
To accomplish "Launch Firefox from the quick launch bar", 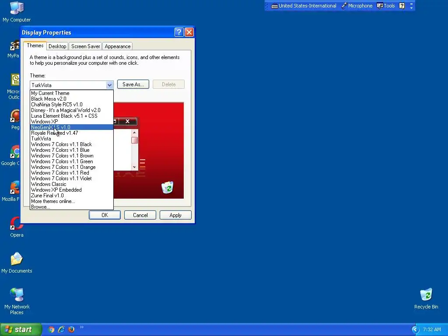I will tap(71, 329).
